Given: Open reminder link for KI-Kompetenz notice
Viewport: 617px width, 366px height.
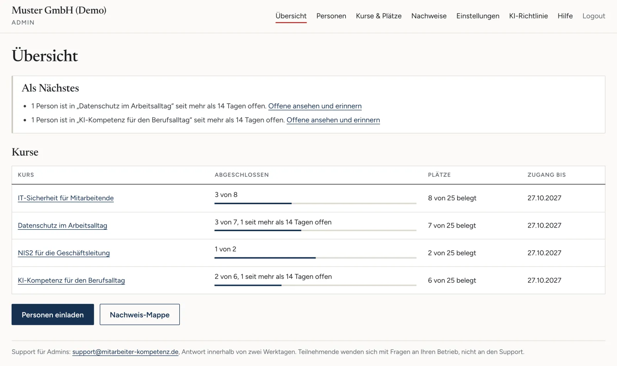Looking at the screenshot, I should pos(333,120).
